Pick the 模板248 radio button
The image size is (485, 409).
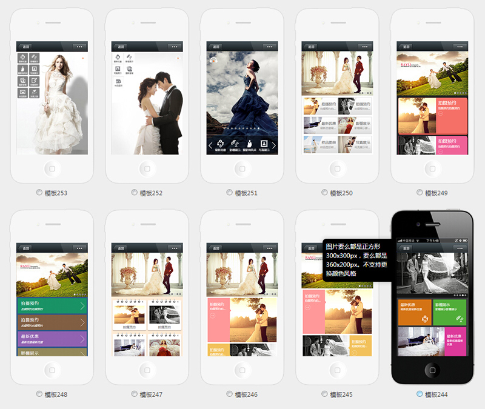click(x=39, y=394)
